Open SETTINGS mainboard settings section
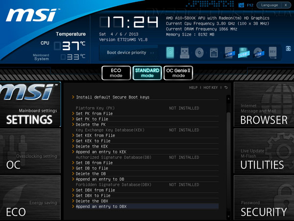This screenshot has height=221, width=294. (30, 104)
